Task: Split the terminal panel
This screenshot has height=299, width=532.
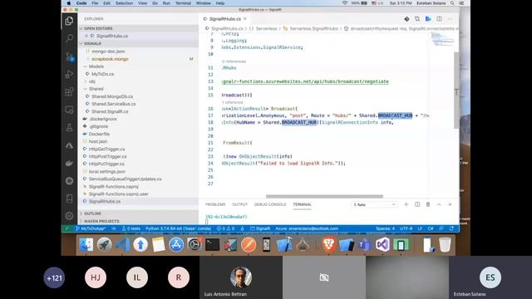Action: (x=417, y=204)
